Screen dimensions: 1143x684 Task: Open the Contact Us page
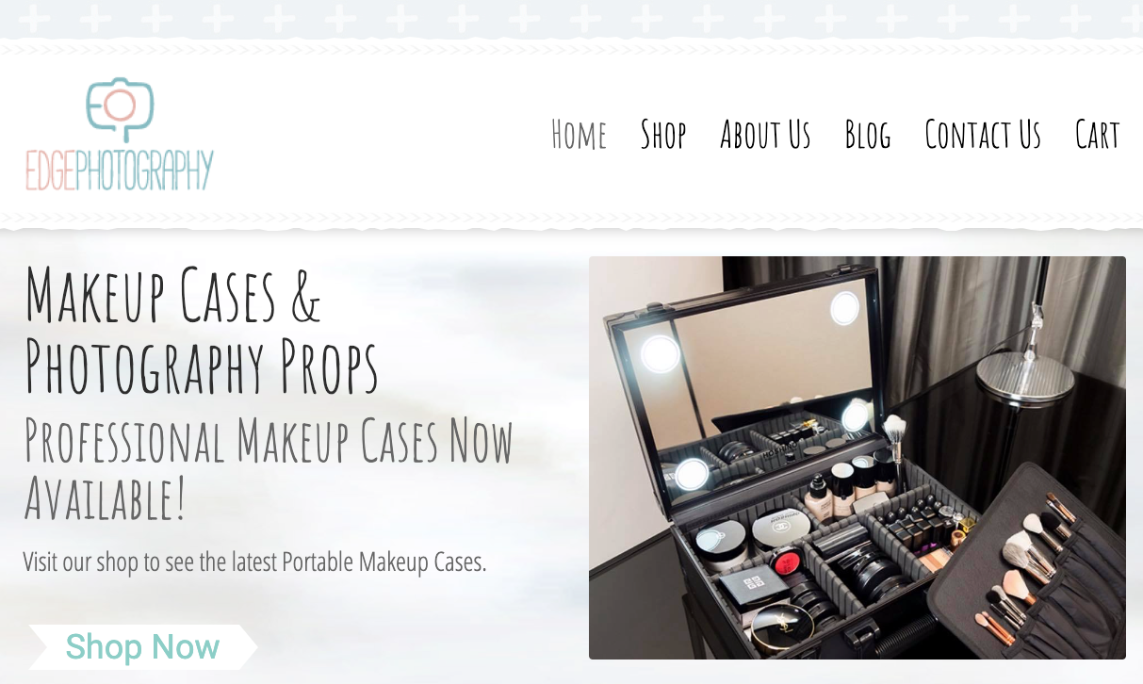coord(983,134)
